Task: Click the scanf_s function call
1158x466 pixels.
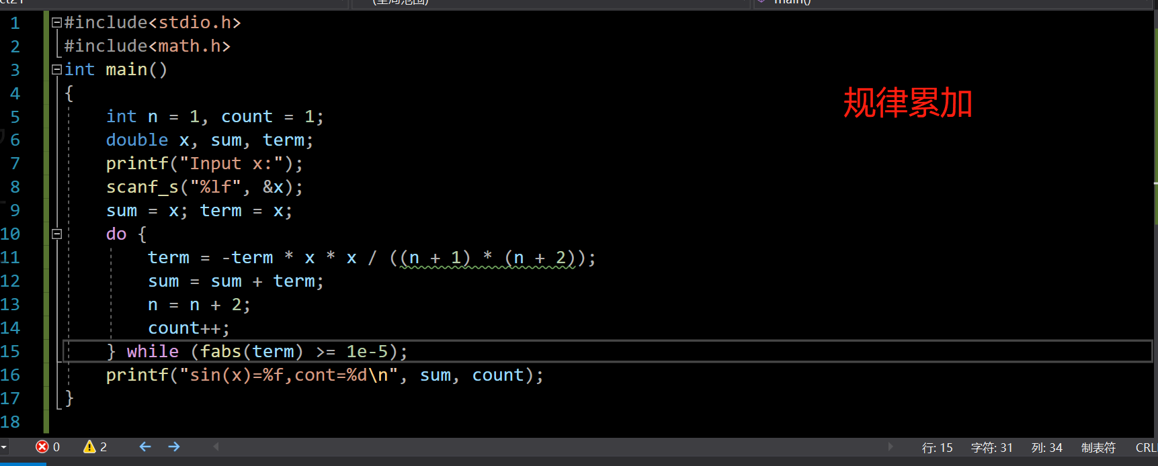Action: tap(142, 187)
